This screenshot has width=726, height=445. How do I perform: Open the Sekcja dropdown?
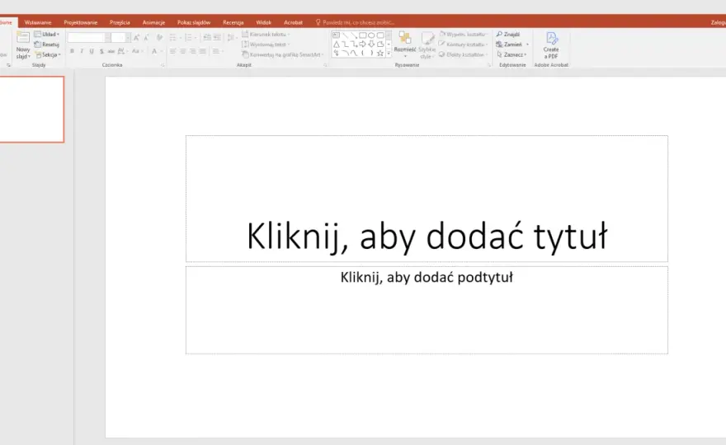point(48,54)
